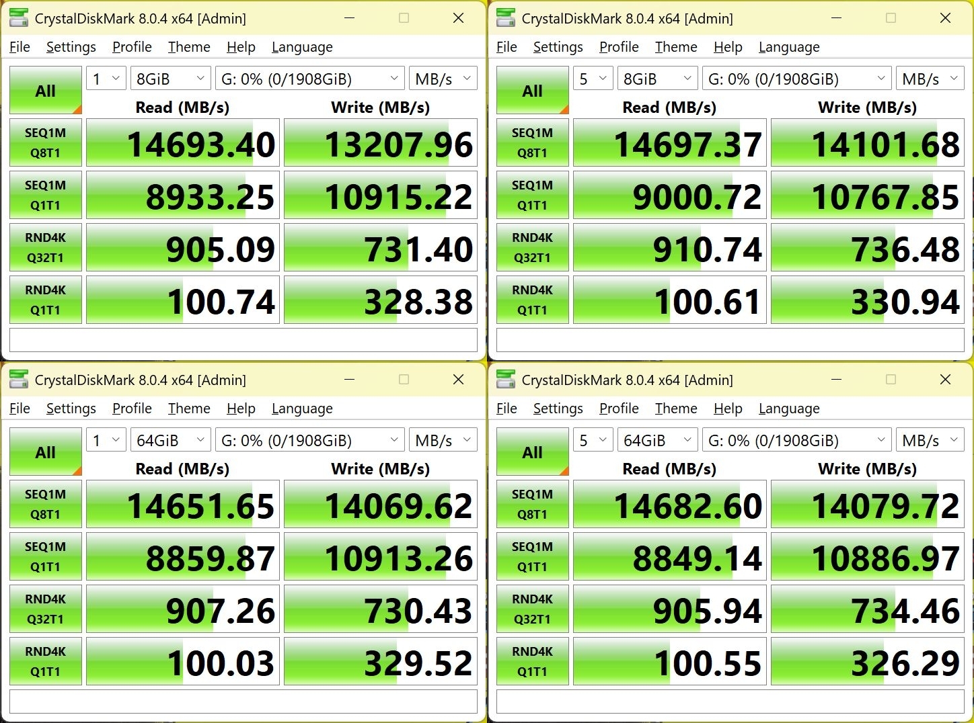The image size is (974, 723).
Task: Open Help menu in the bottom-left window
Action: click(241, 409)
